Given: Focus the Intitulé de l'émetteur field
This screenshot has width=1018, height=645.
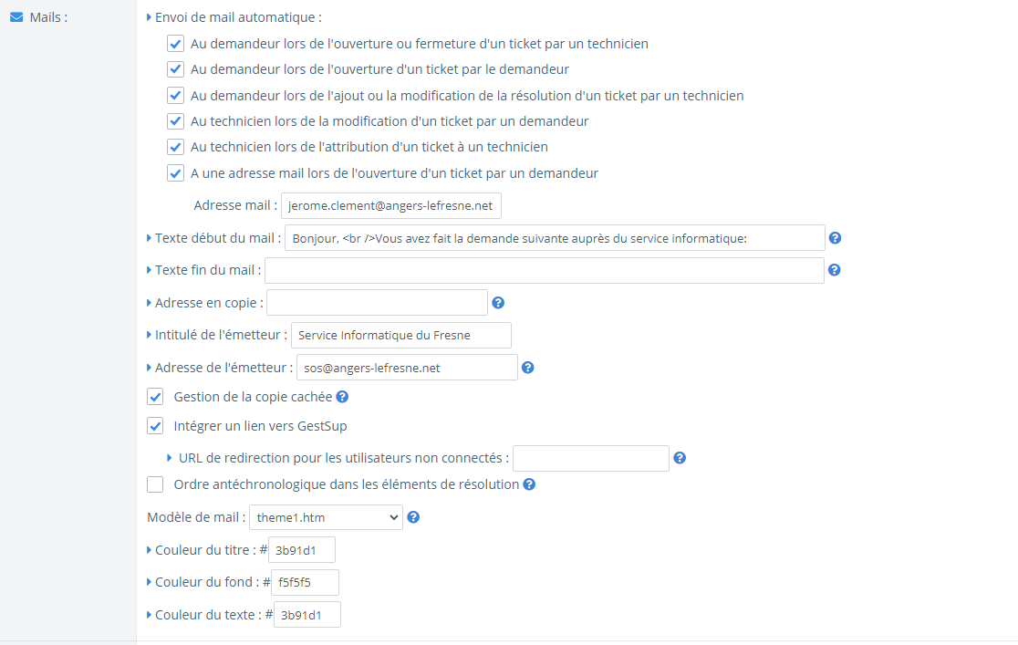Looking at the screenshot, I should [x=401, y=335].
